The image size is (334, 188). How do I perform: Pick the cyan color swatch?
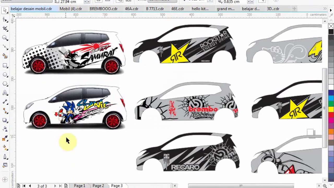[331, 98]
